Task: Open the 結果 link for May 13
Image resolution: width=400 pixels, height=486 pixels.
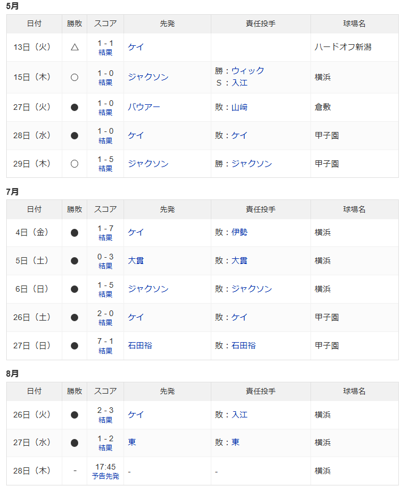Action: [x=105, y=52]
